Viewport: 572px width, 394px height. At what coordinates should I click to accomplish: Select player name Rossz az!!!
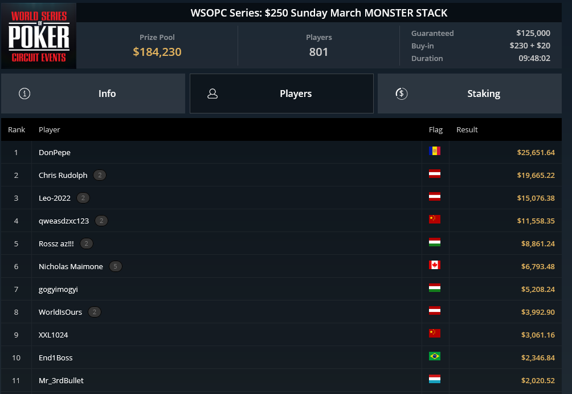tap(56, 243)
